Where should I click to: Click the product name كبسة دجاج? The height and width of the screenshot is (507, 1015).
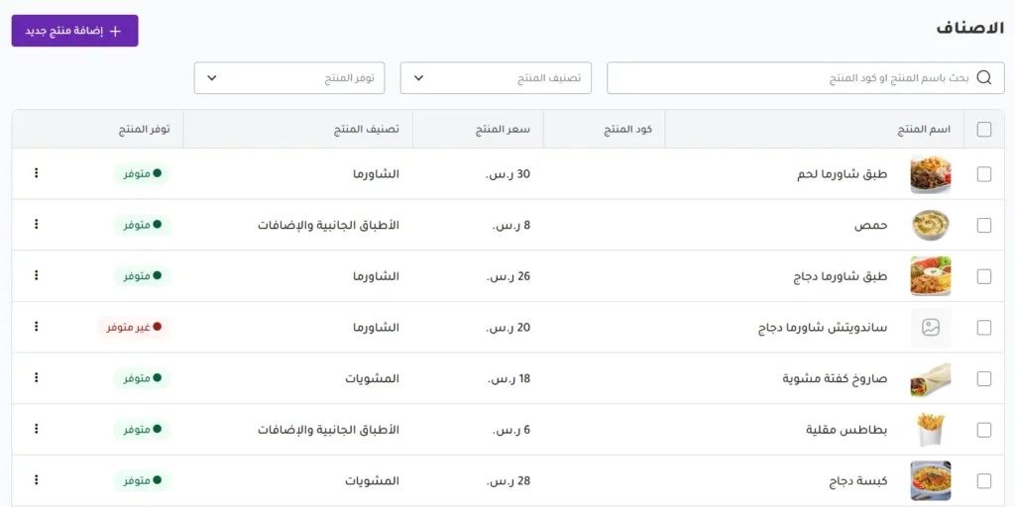click(x=858, y=481)
